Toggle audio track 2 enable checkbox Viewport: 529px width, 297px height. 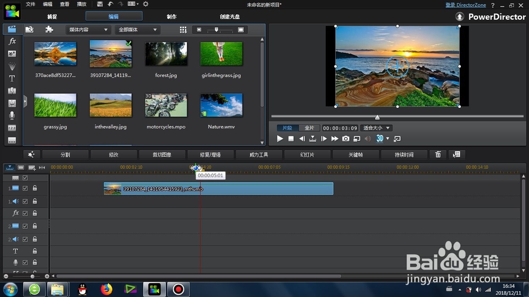click(x=25, y=239)
